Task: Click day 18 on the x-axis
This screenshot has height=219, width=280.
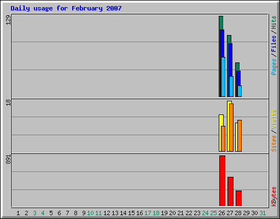Action: (156, 213)
